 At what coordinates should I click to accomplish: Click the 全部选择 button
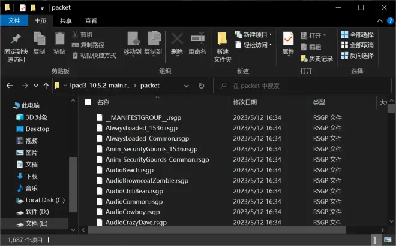coord(357,35)
